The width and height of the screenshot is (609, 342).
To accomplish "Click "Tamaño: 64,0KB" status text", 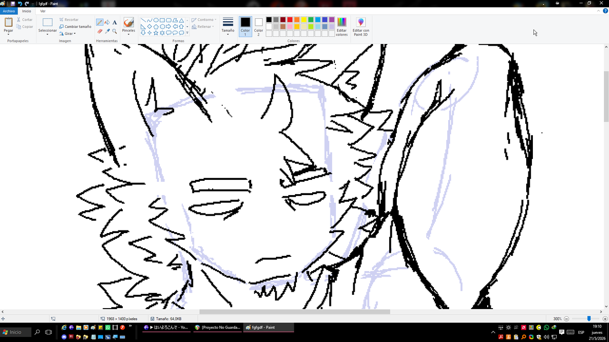I will (169, 319).
